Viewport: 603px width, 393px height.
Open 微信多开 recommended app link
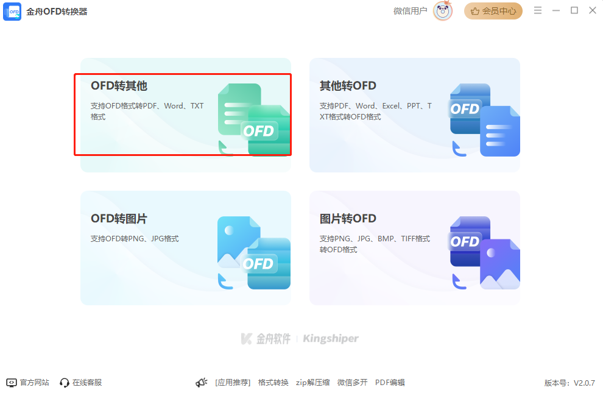[352, 382]
